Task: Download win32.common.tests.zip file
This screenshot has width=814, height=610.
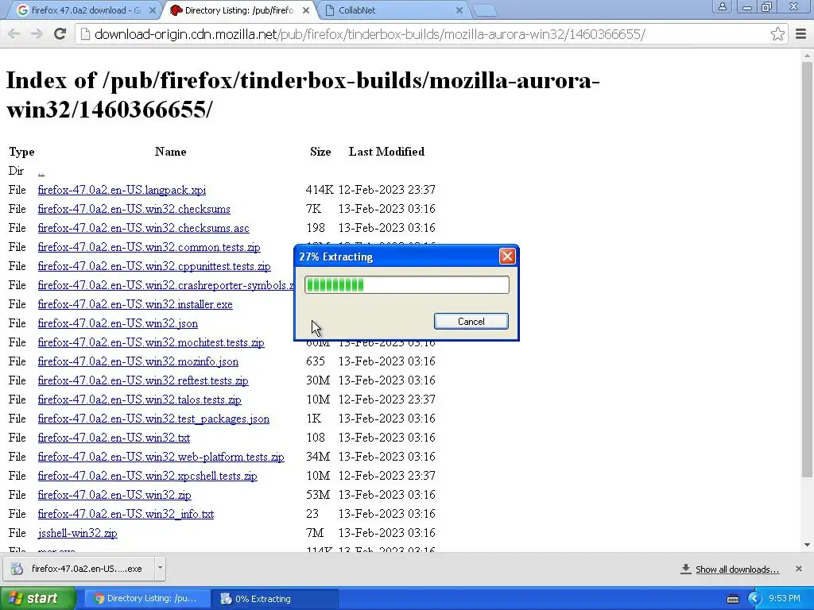Action: click(149, 248)
